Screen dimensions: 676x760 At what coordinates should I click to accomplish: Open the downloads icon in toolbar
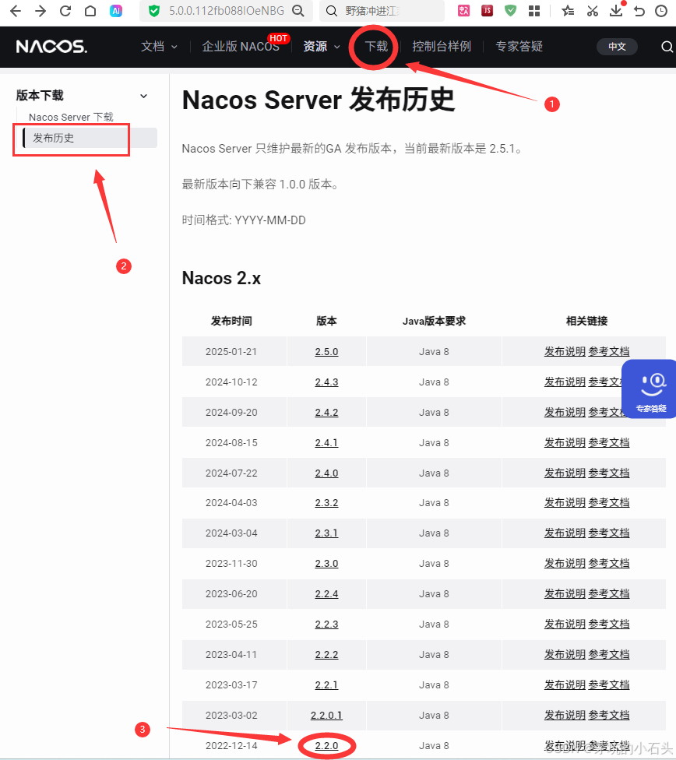[616, 11]
